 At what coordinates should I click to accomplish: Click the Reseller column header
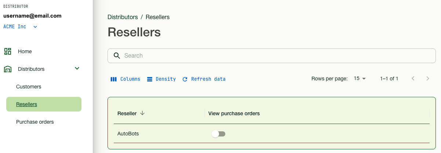[127, 113]
